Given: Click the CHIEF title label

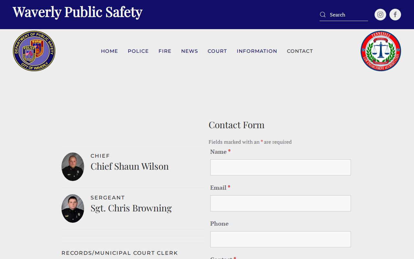Looking at the screenshot, I should pos(100,156).
